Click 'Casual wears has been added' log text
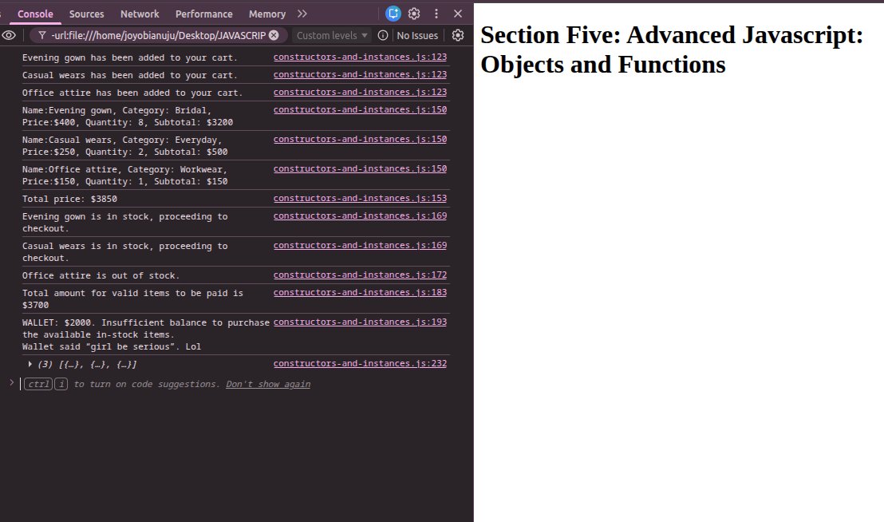884x522 pixels. [x=130, y=75]
